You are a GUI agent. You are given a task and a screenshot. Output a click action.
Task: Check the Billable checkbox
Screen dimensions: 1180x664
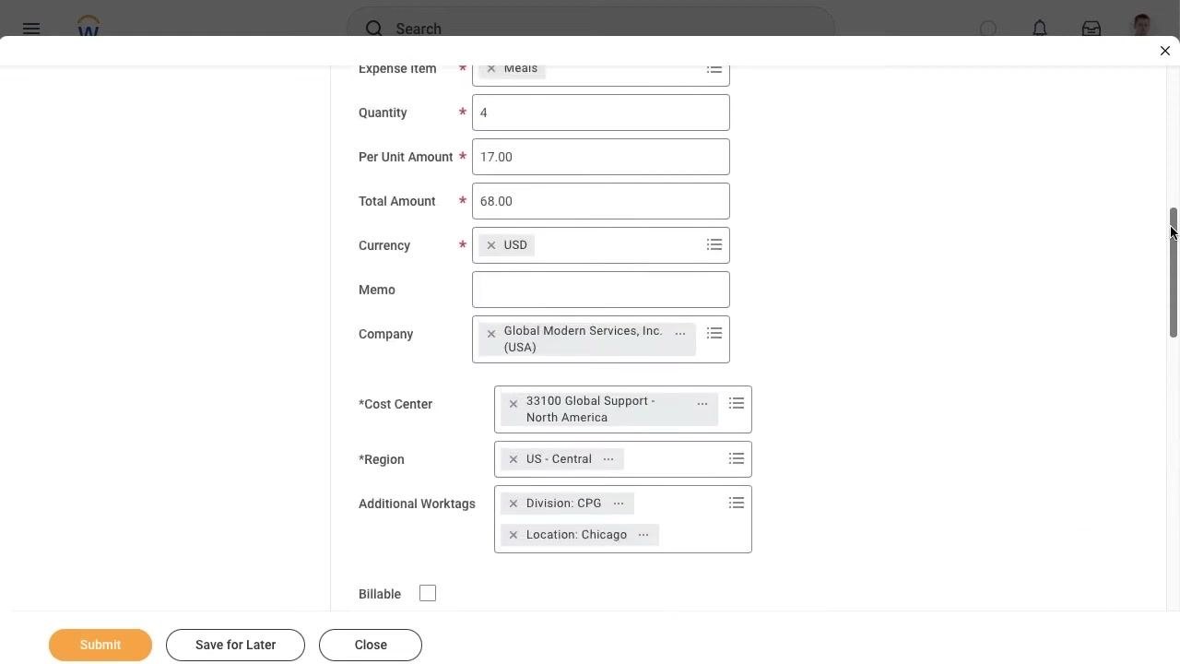(x=428, y=593)
